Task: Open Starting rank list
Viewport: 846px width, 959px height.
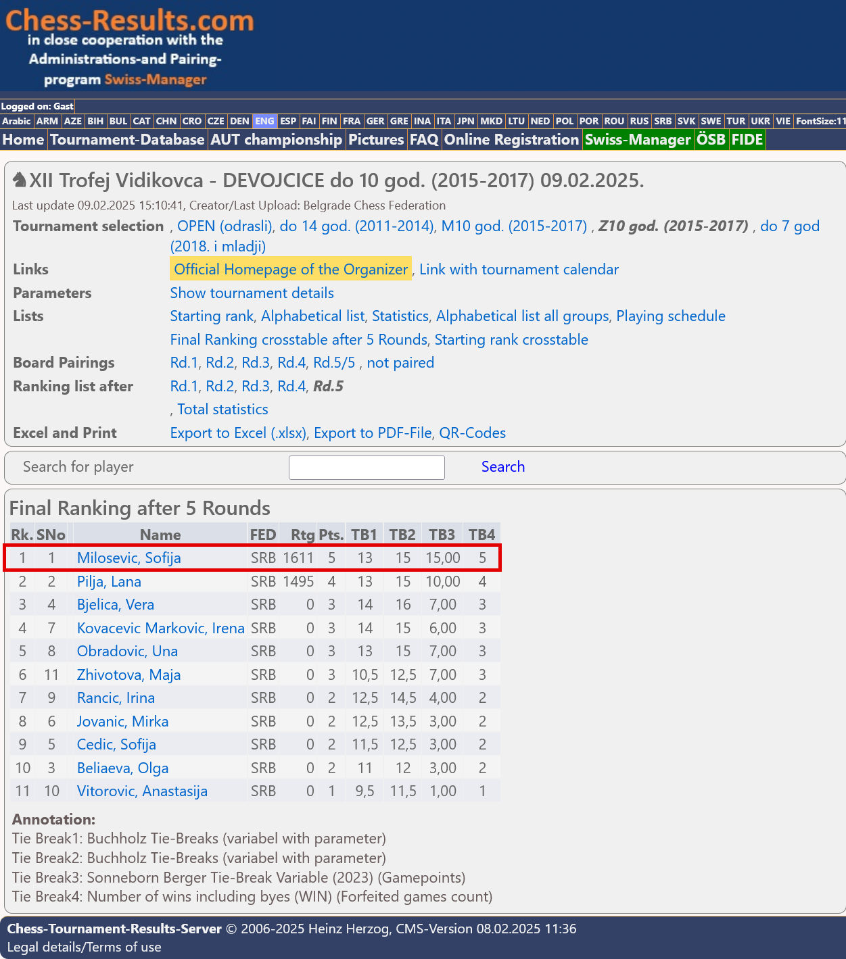Action: tap(212, 316)
